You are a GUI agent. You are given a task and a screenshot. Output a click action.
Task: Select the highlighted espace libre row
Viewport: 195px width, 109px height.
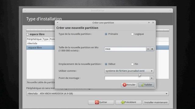pyautogui.click(x=41, y=48)
